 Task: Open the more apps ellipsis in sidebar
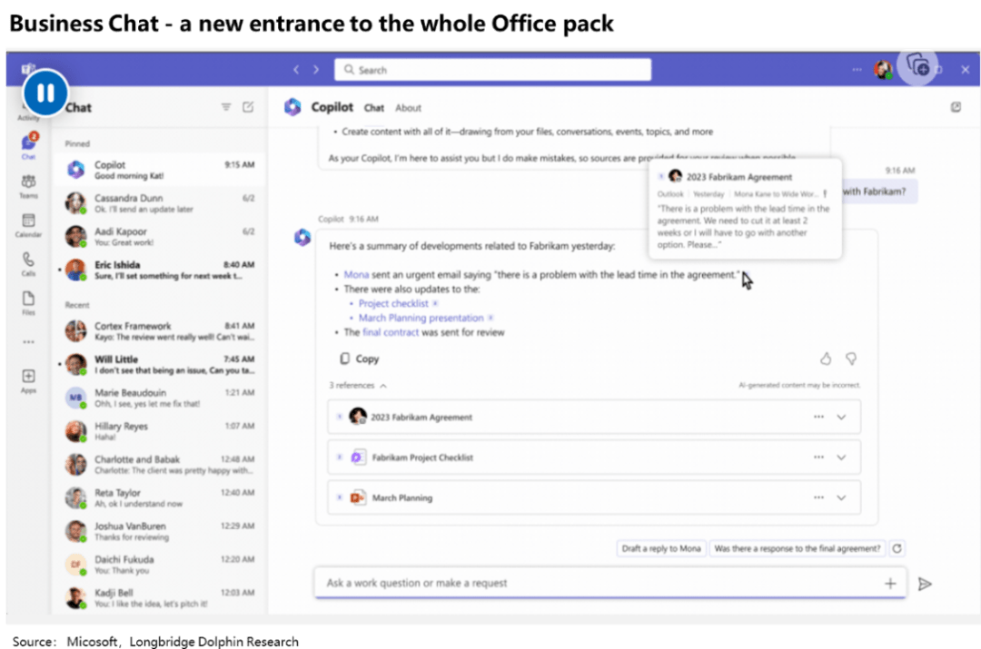point(28,342)
